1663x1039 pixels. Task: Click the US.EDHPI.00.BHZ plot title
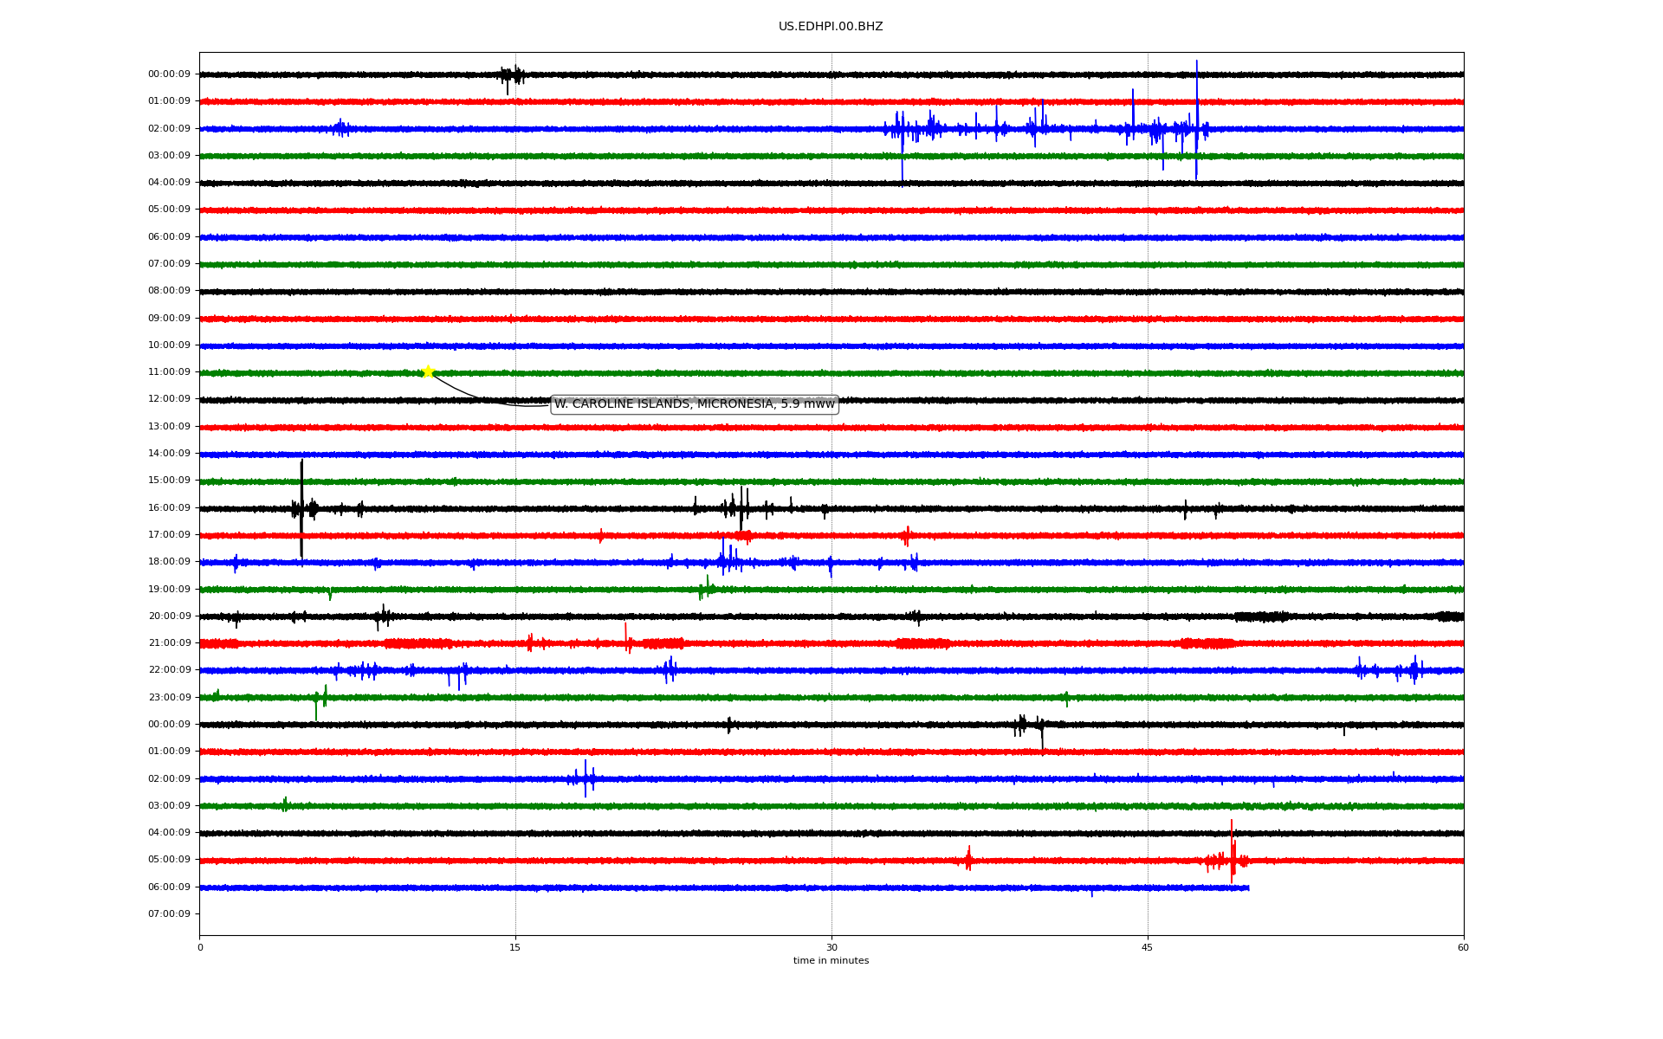(831, 27)
